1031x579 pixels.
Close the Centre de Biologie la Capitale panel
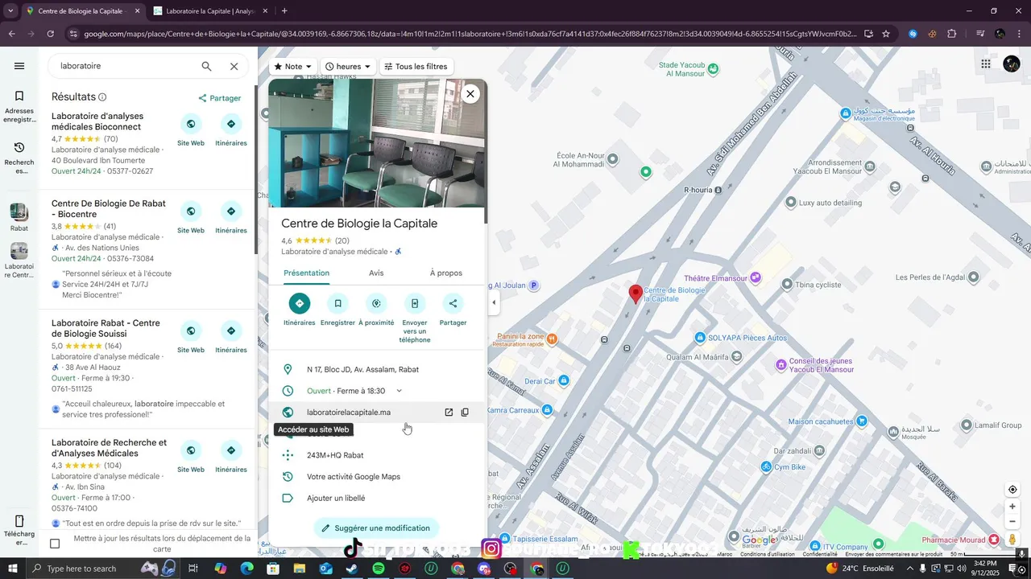click(x=470, y=94)
